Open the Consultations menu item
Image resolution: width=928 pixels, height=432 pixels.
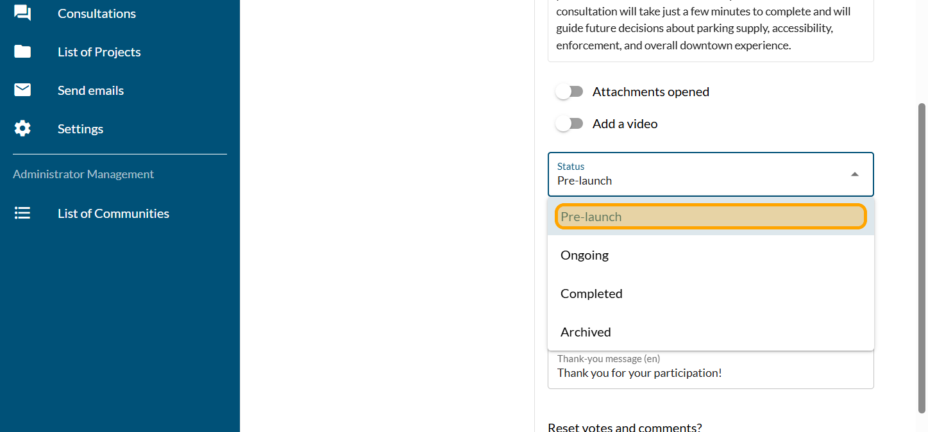click(x=97, y=13)
